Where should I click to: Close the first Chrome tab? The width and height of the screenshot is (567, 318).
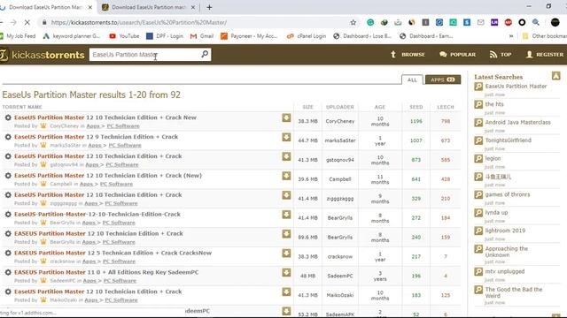click(90, 7)
